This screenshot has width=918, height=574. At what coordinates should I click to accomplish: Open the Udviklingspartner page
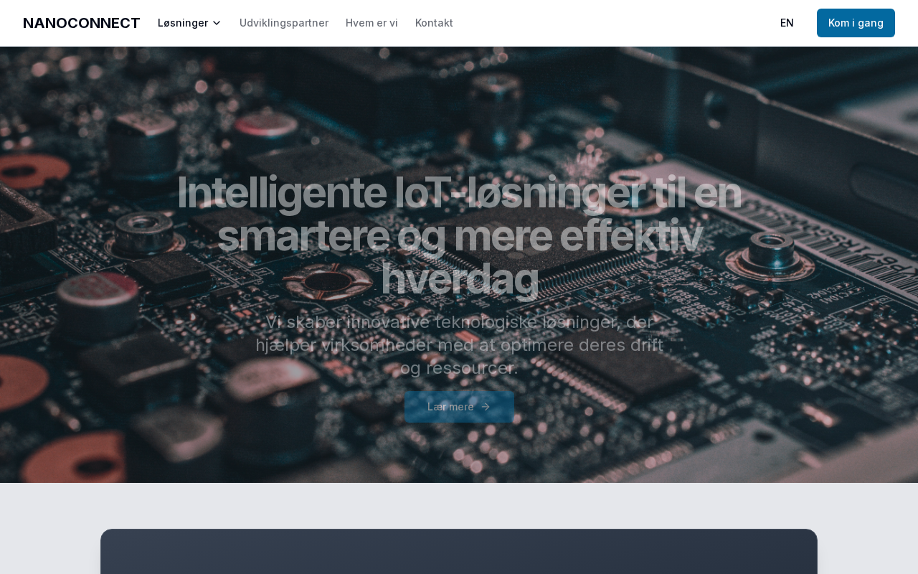284,23
